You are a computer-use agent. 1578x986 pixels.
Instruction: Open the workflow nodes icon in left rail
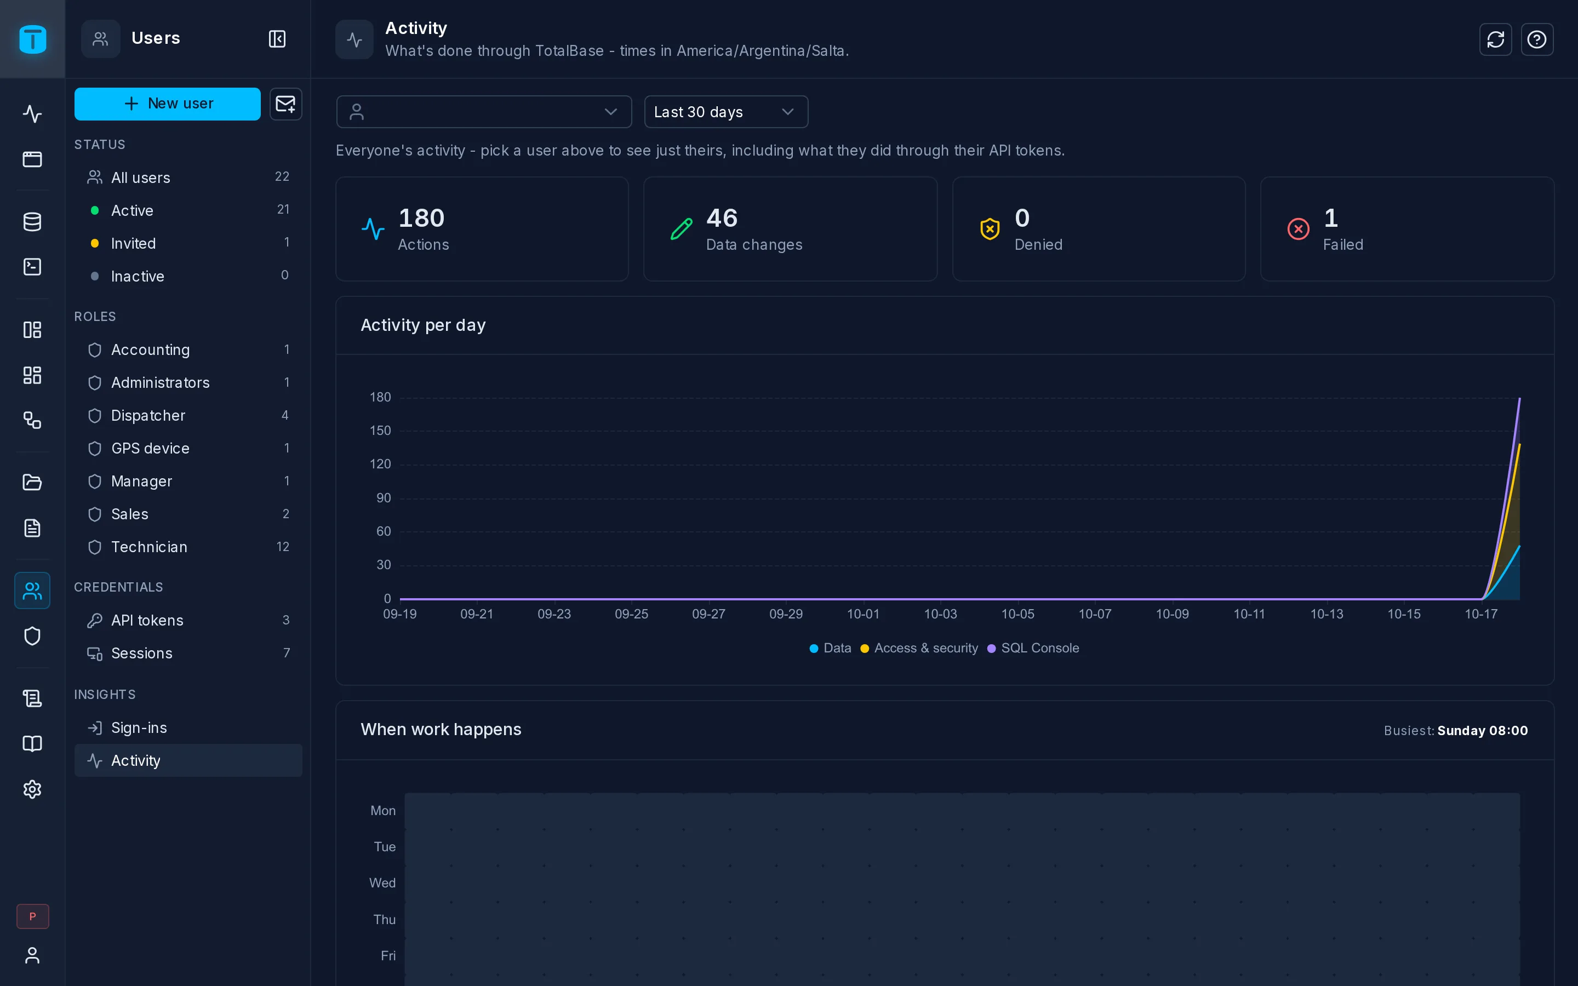point(32,420)
